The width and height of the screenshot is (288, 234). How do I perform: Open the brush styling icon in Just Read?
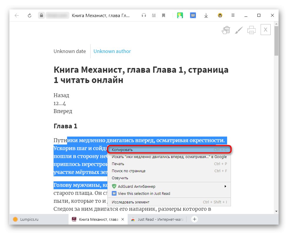point(238,29)
